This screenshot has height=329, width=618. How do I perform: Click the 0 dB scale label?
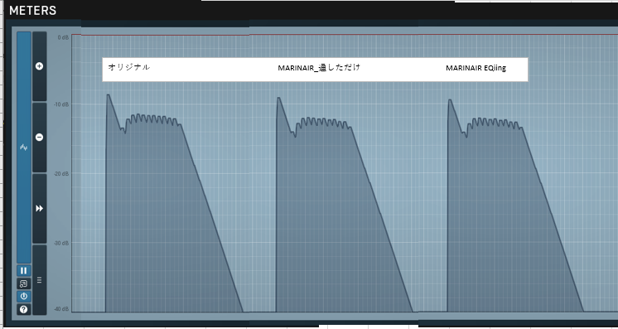click(63, 37)
